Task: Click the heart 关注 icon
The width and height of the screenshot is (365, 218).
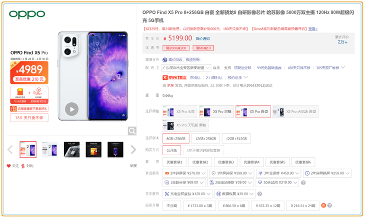Action: tap(8, 166)
